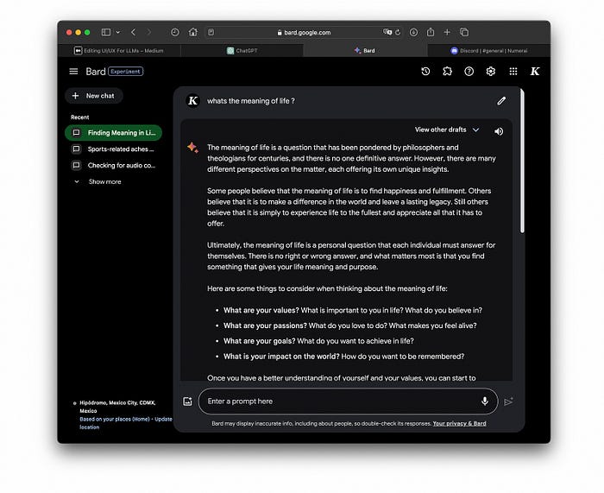Click the Bard logo text
This screenshot has width=604, height=493.
[x=96, y=72]
